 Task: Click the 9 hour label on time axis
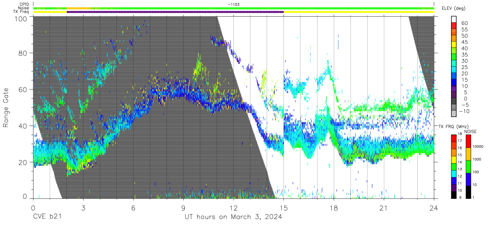click(183, 208)
